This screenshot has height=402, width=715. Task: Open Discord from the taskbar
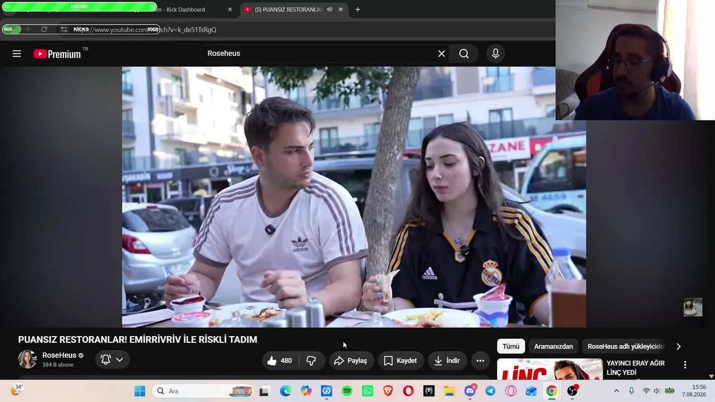[x=470, y=391]
